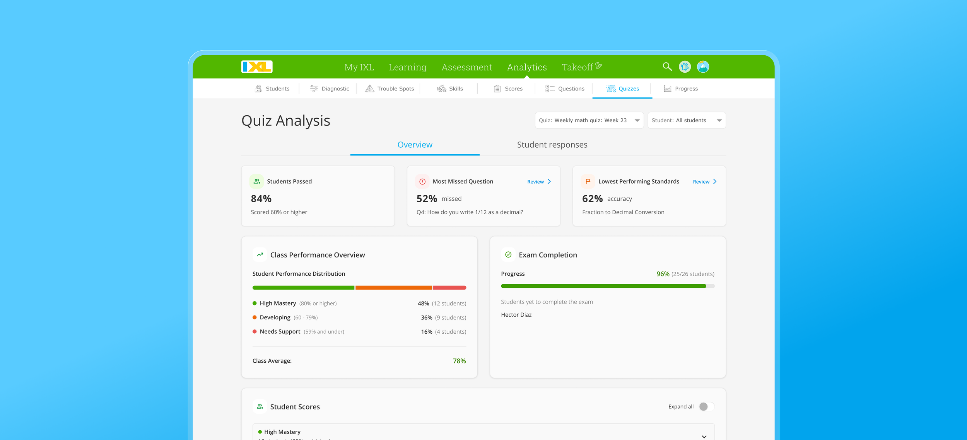
Task: Click the Diagnostic sliders icon
Action: (x=314, y=89)
